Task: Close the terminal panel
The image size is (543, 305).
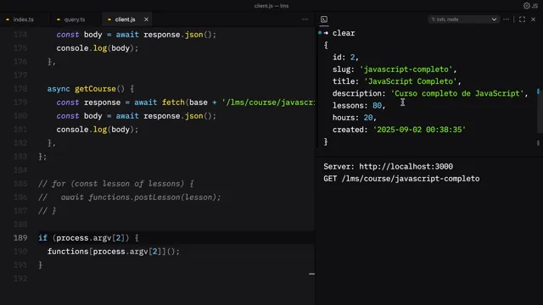Action: [534, 19]
